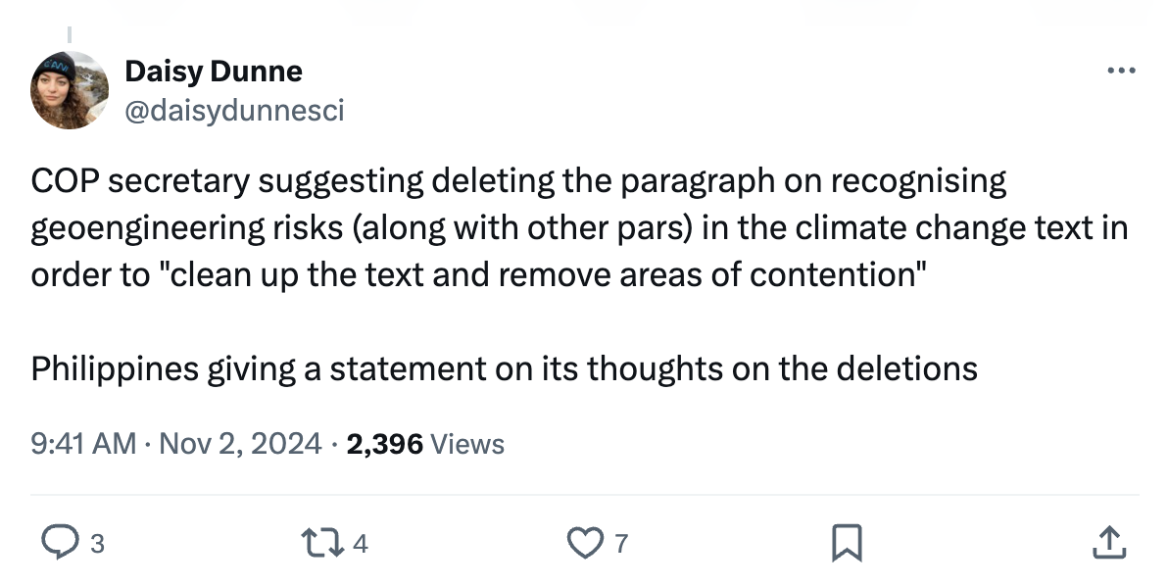Click the 9:41 AM timestamp
1168x586 pixels.
coord(82,444)
